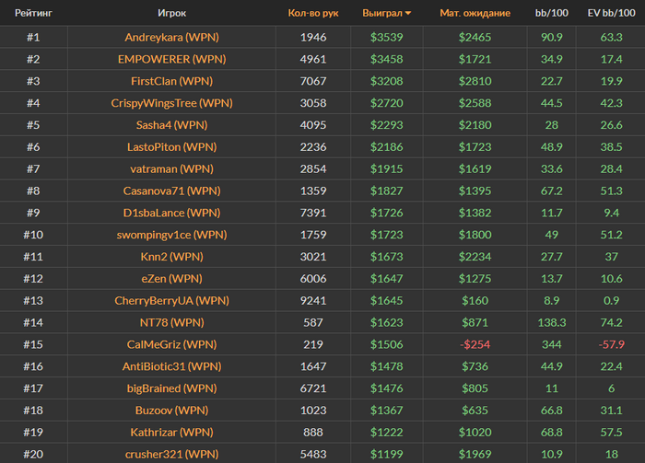Open Sasha4 (WPN) player page
645x463 pixels.
171,125
